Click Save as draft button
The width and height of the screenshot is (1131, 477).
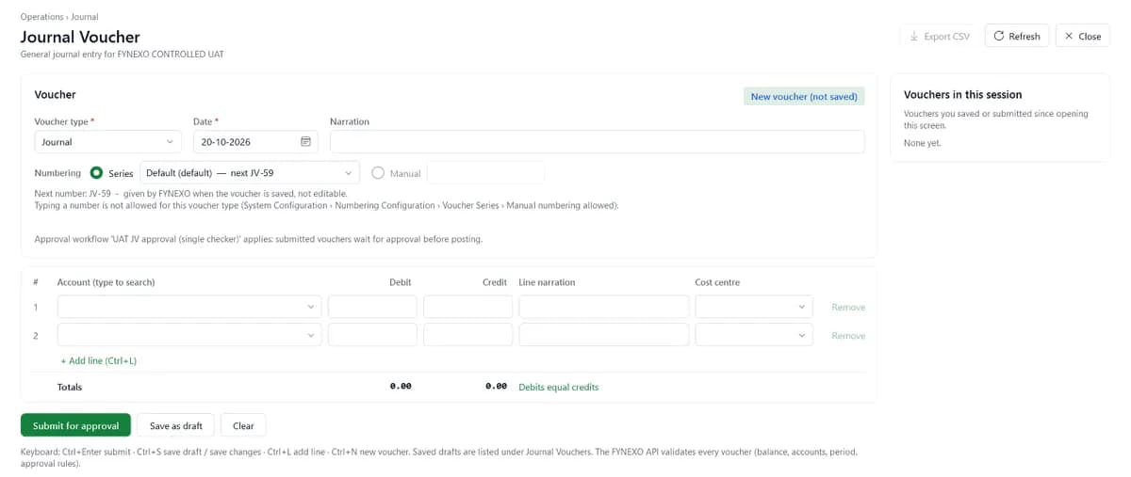click(x=176, y=425)
